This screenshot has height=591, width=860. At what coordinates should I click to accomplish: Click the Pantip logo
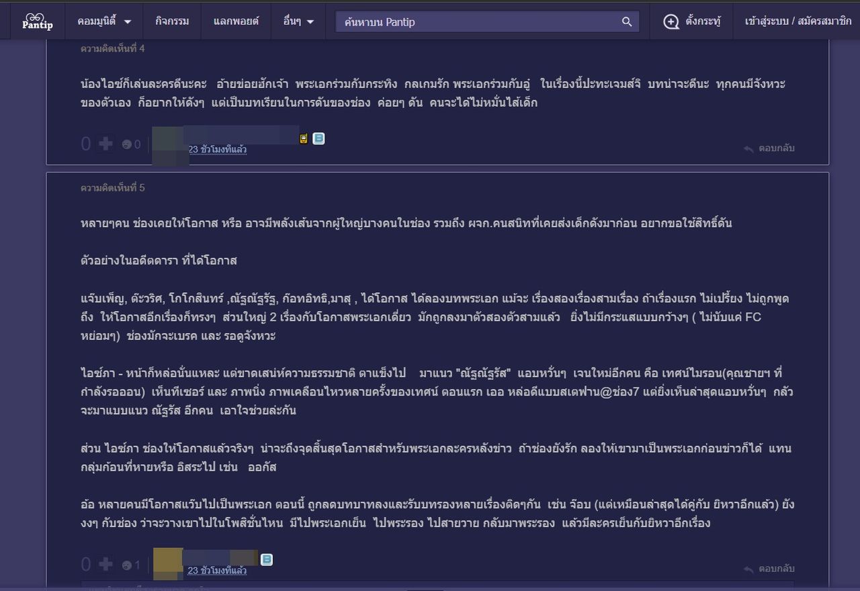pos(37,21)
